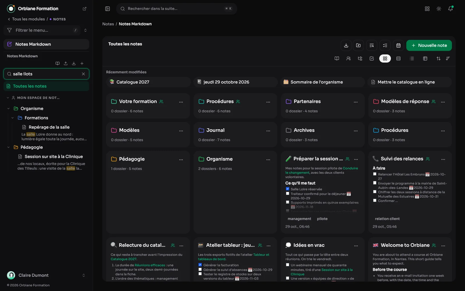The width and height of the screenshot is (465, 291).
Task: Click the open-book reading view icon
Action: 337,58
